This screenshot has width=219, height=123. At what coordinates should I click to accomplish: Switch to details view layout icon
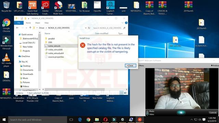[x=121, y=93]
